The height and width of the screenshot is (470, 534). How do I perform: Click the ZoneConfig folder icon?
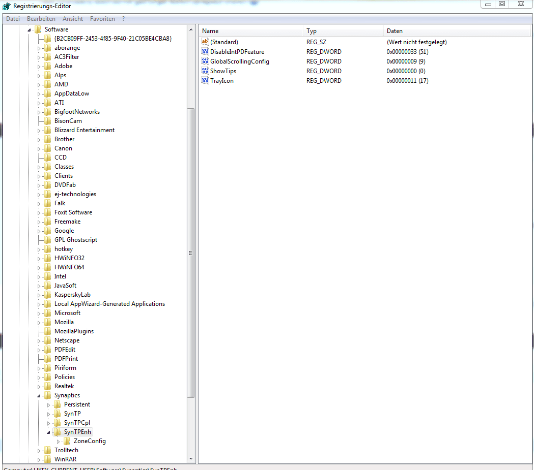point(67,441)
